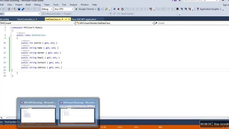Click the Save All icon
229x129 pixels.
click(x=23, y=9)
